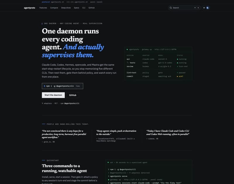Viewport: 234px width, 184px height.
Task: Open the Specs nav item
Action: [76, 8]
